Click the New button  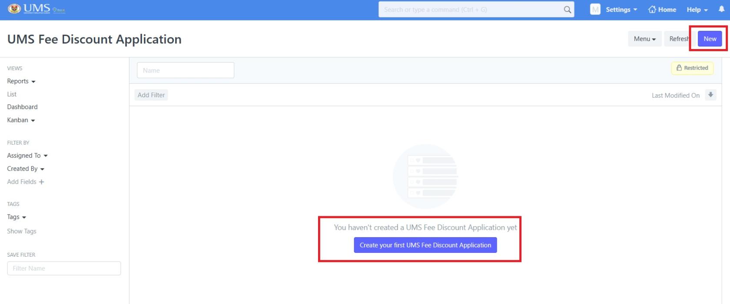(710, 39)
